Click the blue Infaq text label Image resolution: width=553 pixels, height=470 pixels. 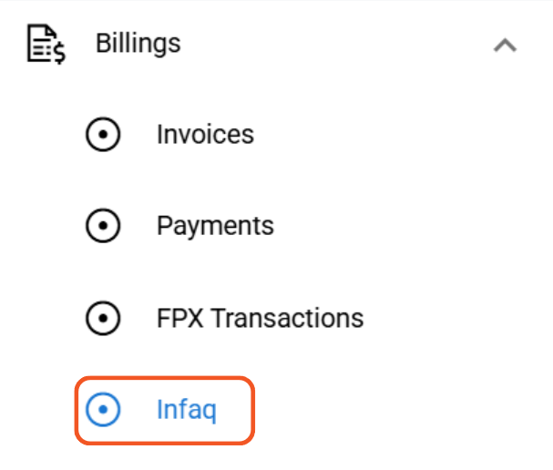pyautogui.click(x=187, y=410)
